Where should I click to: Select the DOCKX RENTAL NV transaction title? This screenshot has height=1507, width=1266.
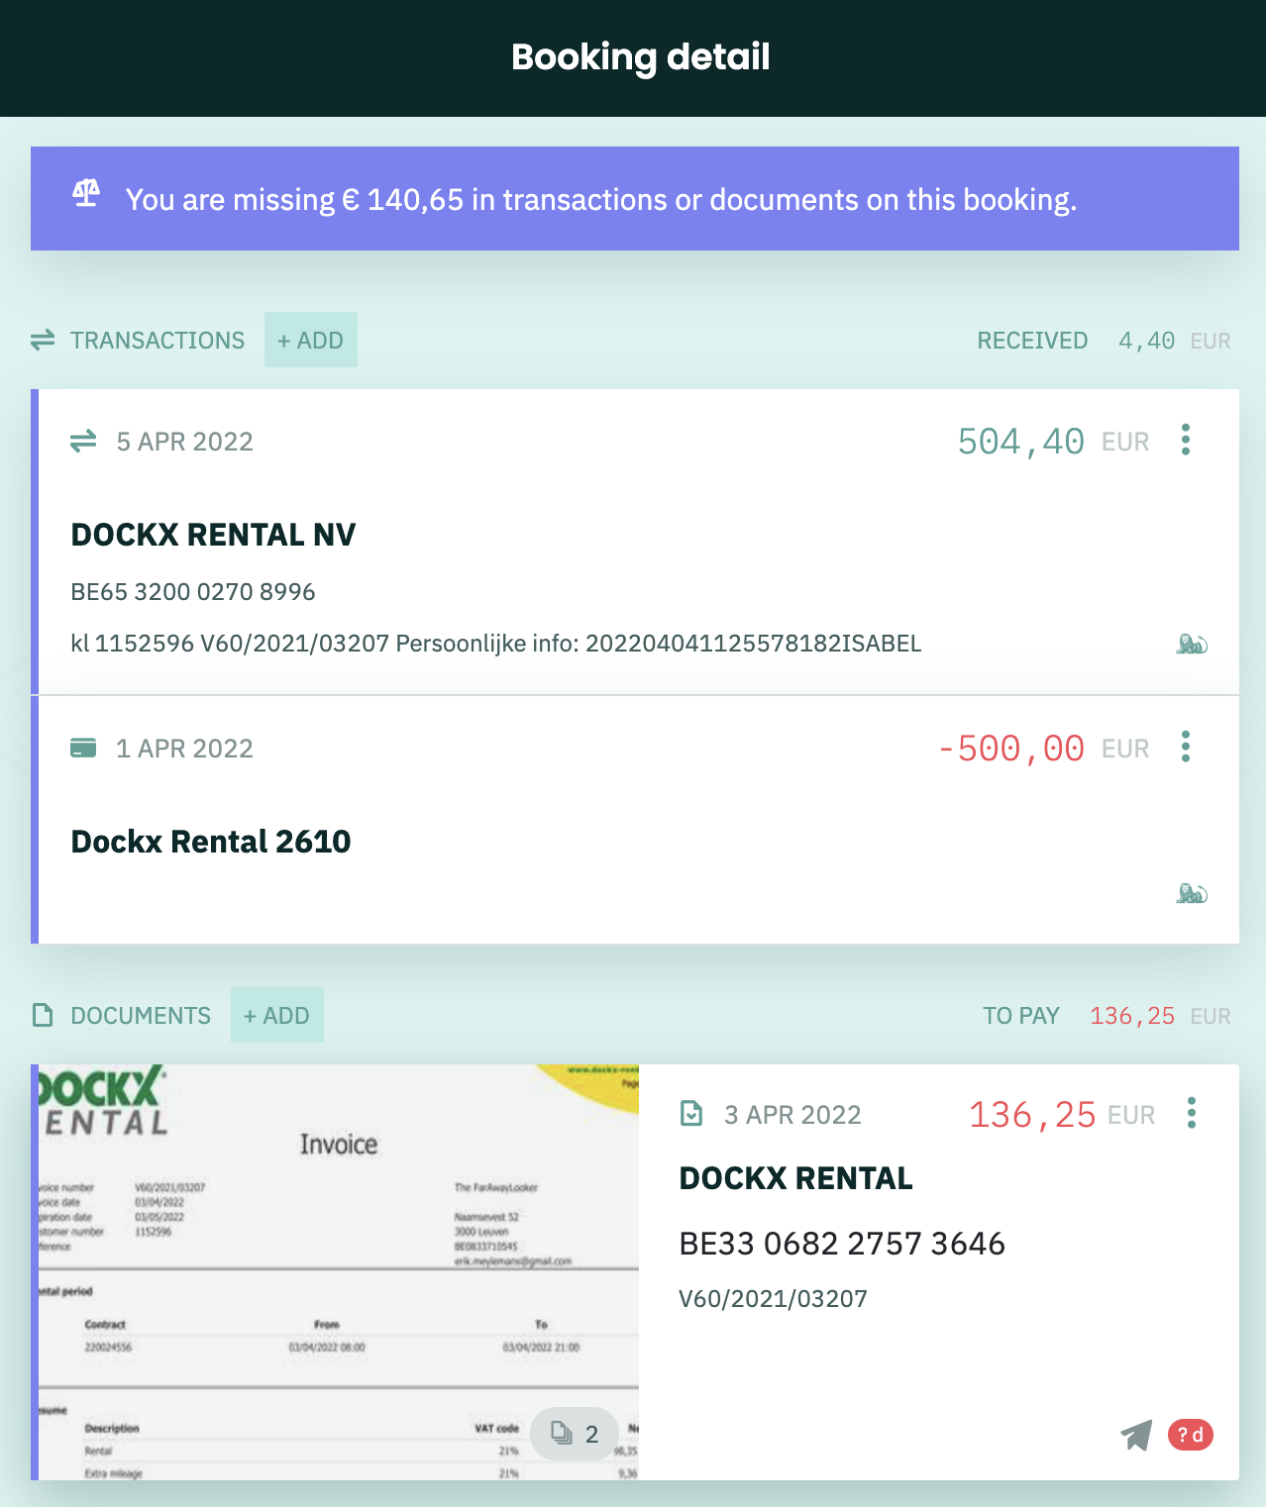pyautogui.click(x=213, y=535)
